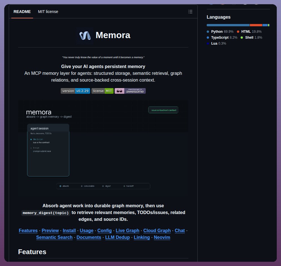This screenshot has width=281, height=266.
Task: Open the Config link
Action: pos(104,230)
